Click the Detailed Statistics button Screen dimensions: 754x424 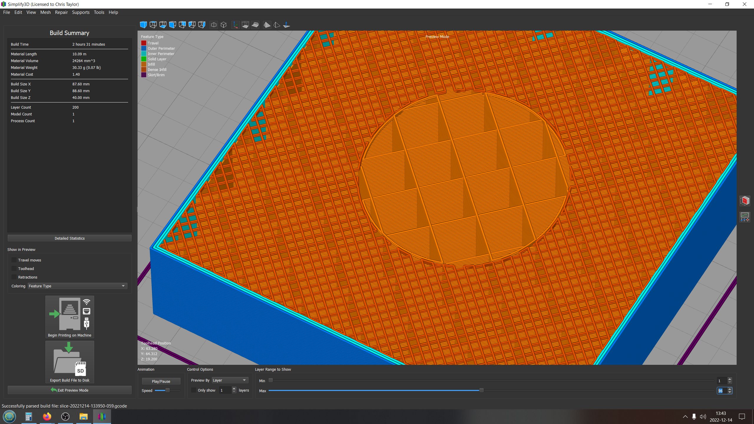point(70,238)
